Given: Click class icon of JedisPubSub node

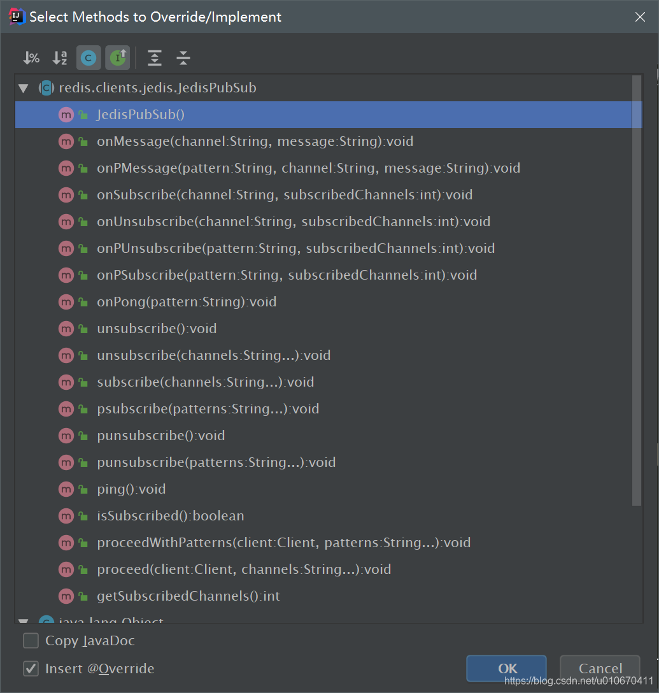Looking at the screenshot, I should coord(46,88).
